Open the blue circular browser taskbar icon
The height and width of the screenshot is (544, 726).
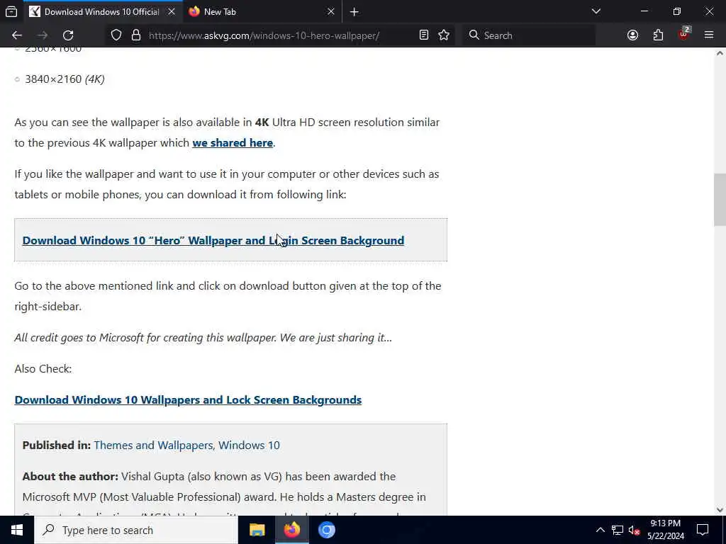[x=326, y=530]
